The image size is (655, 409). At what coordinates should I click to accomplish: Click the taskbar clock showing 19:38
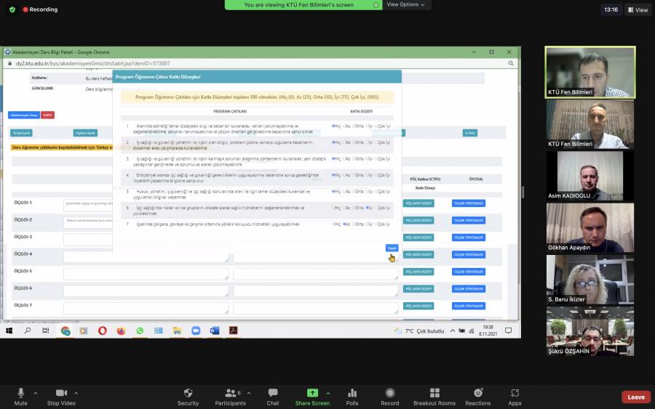488,331
